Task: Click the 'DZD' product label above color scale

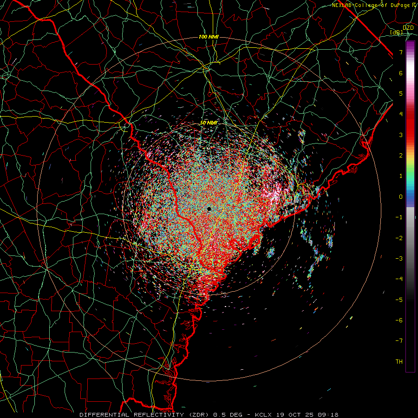Action: click(408, 28)
